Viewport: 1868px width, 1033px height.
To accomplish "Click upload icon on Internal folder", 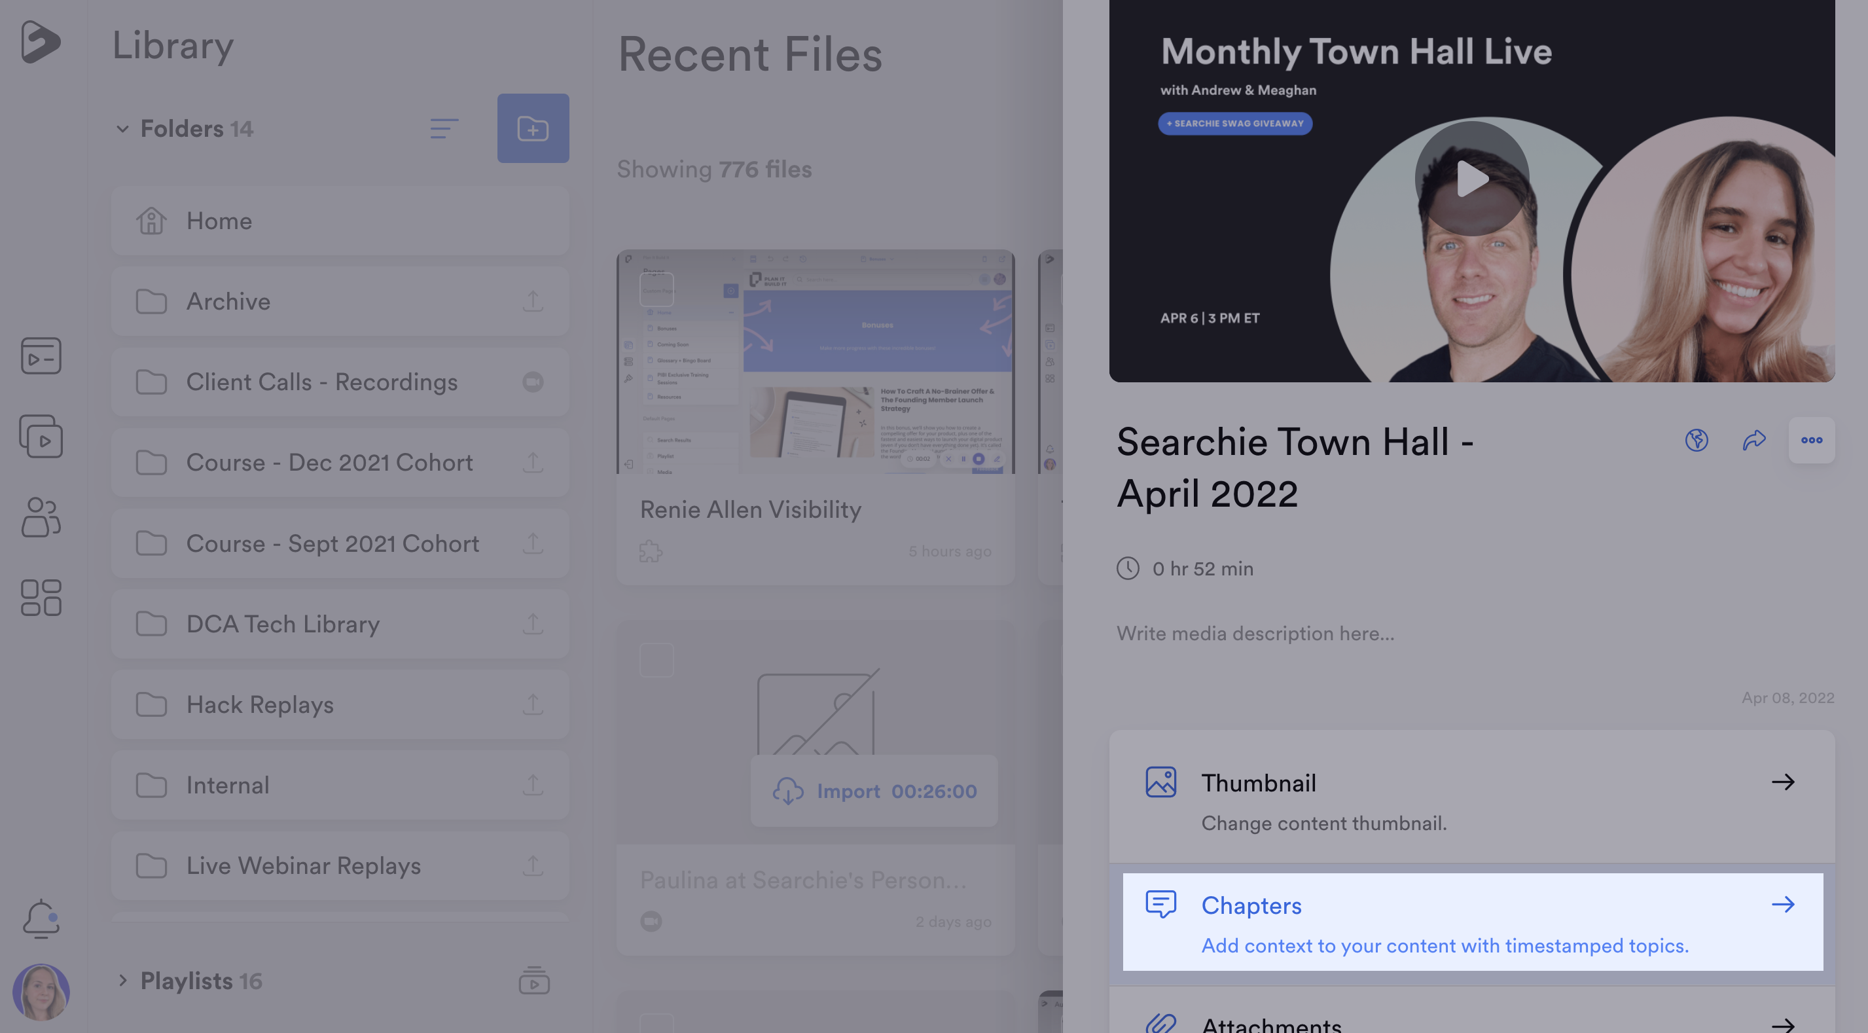I will click(533, 785).
